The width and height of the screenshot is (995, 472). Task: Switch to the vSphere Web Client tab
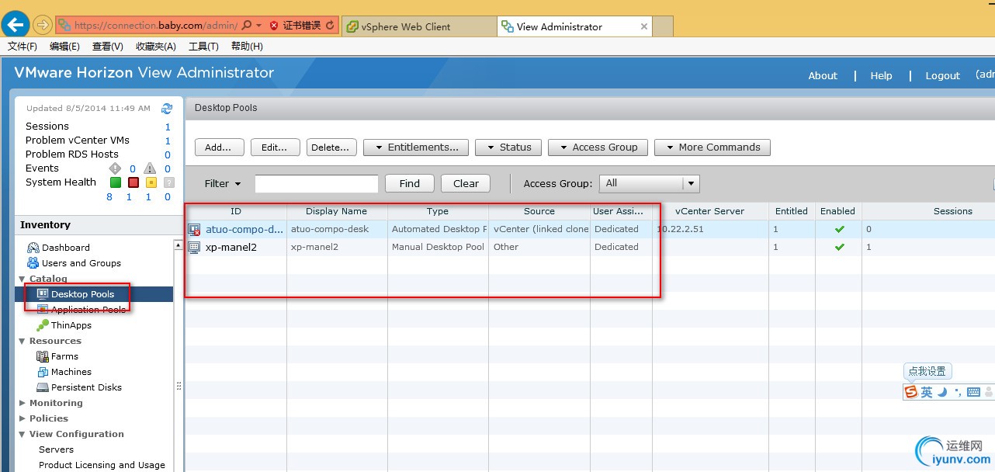pos(418,26)
